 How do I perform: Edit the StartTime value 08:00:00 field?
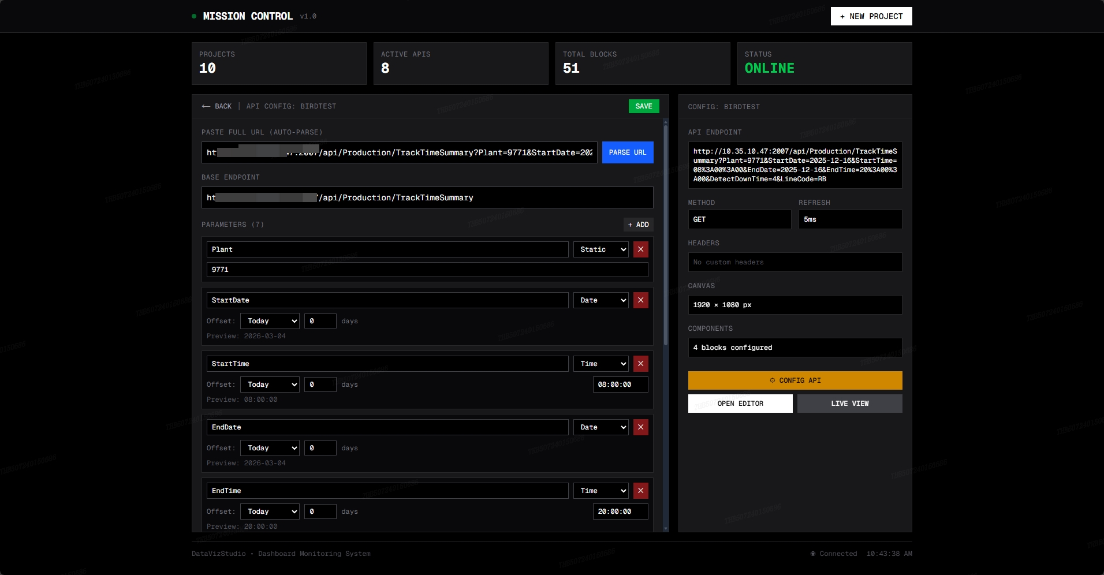point(620,384)
